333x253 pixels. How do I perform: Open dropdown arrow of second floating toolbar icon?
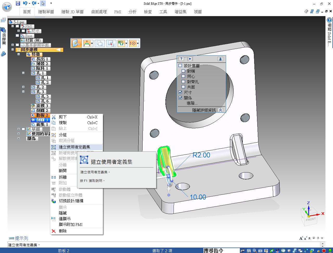pos(92,43)
